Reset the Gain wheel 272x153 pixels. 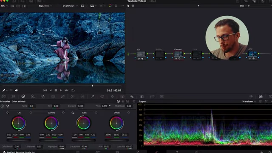pos(96,113)
